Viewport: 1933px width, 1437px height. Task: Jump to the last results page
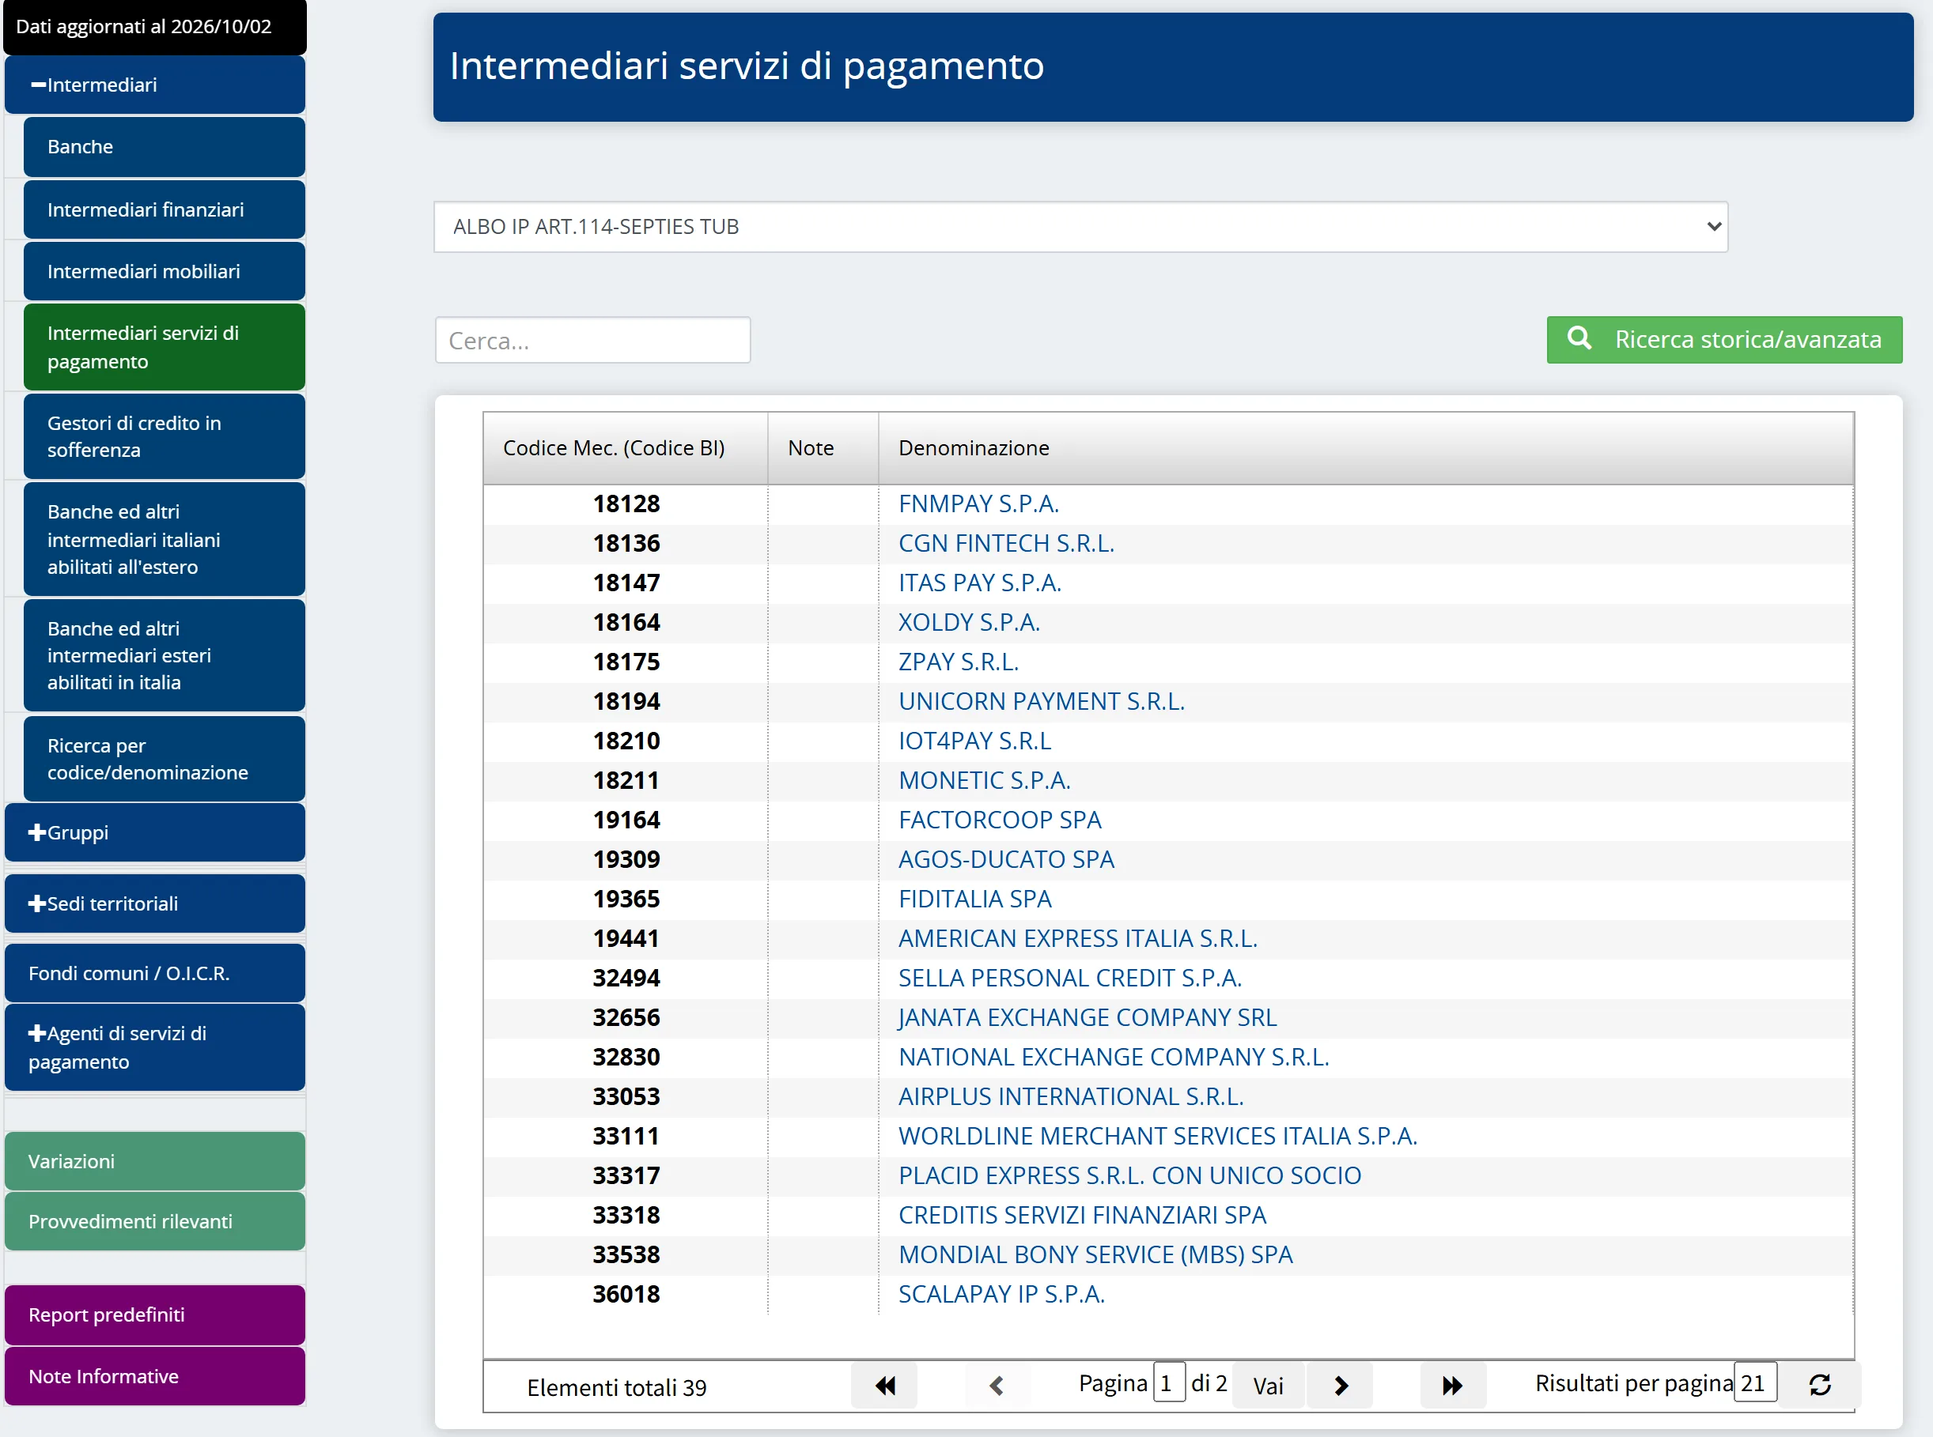pos(1451,1386)
